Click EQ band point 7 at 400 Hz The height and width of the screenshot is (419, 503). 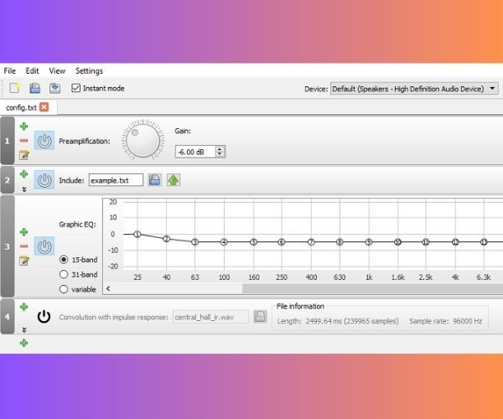pyautogui.click(x=311, y=242)
